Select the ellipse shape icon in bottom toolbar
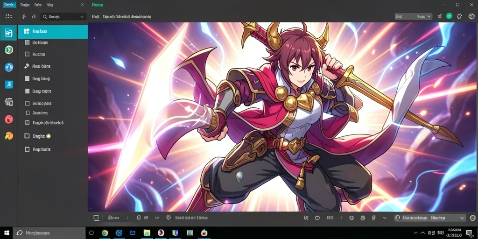Image resolution: width=478 pixels, height=239 pixels. pyautogui.click(x=317, y=218)
